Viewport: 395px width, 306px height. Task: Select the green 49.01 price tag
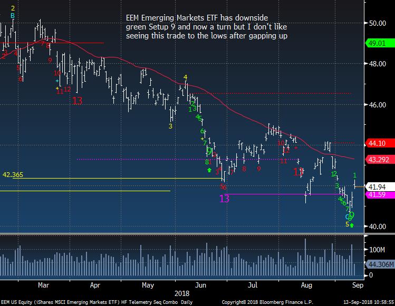coord(380,43)
